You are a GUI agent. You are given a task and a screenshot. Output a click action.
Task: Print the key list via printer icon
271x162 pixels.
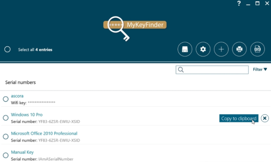pos(240,49)
